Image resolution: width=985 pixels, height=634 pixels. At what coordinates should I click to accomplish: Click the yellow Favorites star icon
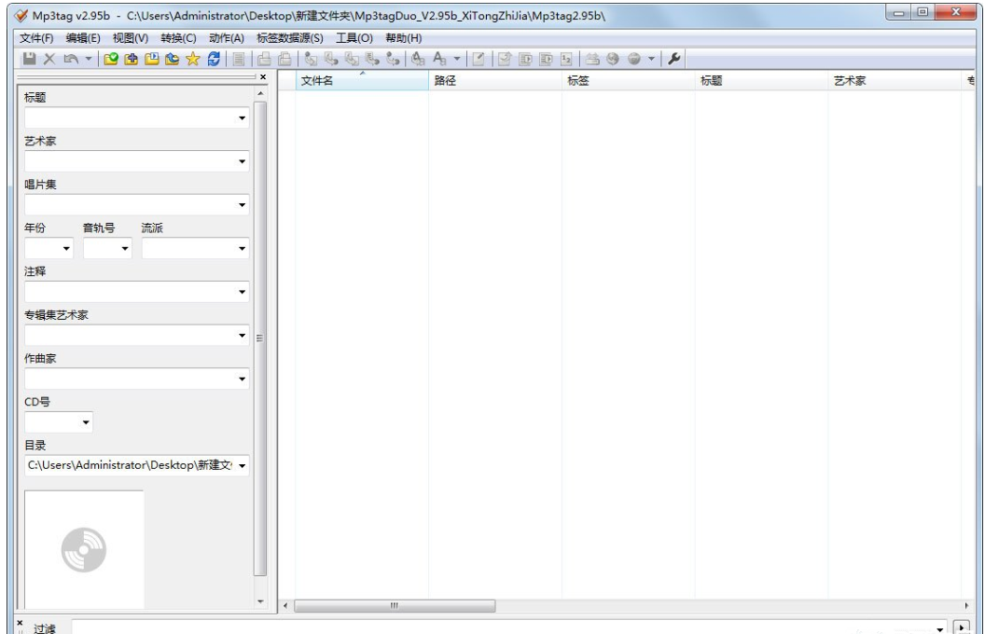click(192, 59)
